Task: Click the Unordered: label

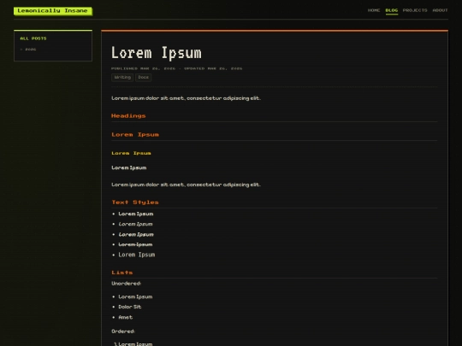Action: [x=127, y=284]
